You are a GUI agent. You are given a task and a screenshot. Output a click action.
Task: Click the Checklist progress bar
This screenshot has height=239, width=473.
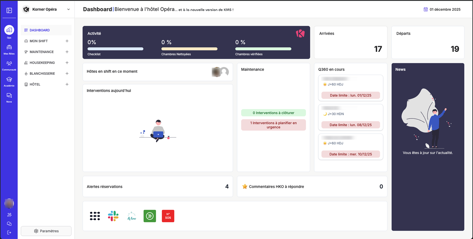[x=115, y=49]
